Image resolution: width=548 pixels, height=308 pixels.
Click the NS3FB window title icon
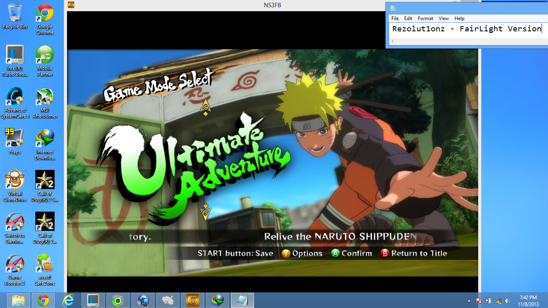click(x=71, y=5)
